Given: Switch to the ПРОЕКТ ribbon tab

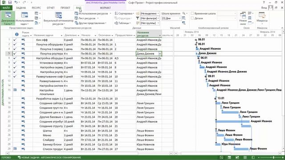Looking at the screenshot, I should (65, 8).
